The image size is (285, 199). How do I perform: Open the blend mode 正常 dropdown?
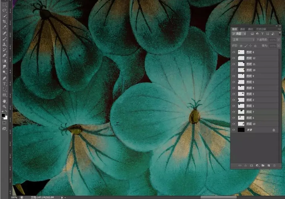click(x=243, y=40)
